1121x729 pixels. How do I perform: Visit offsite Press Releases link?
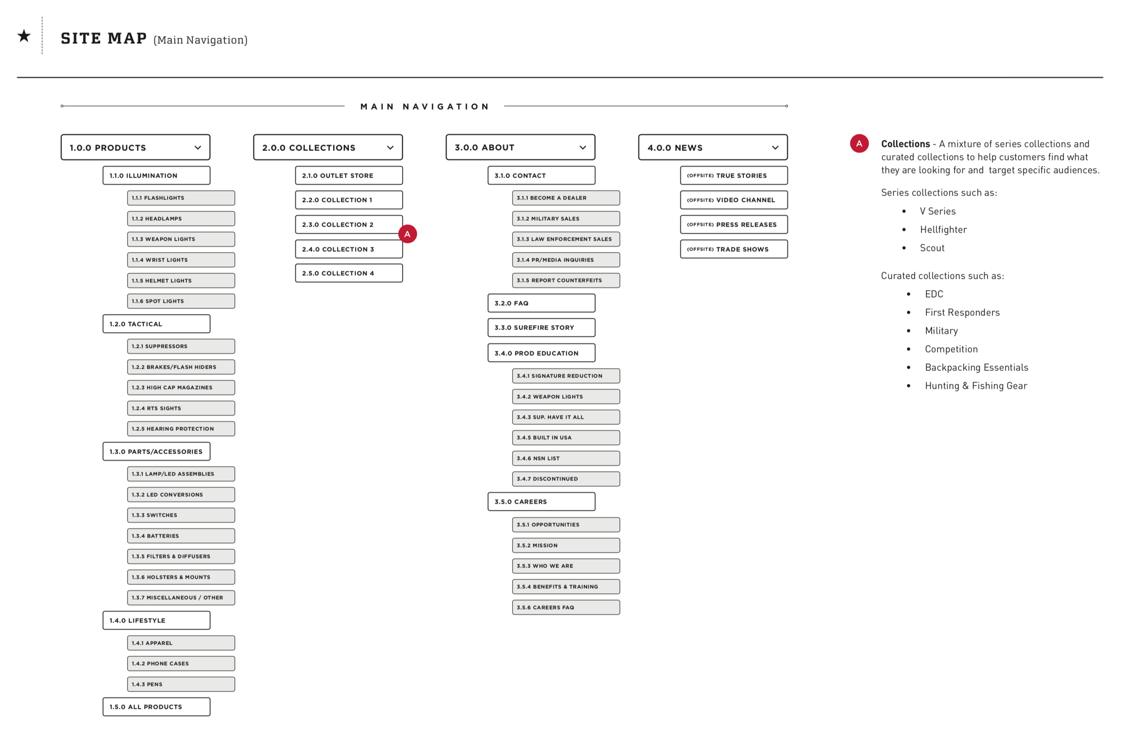tap(734, 225)
